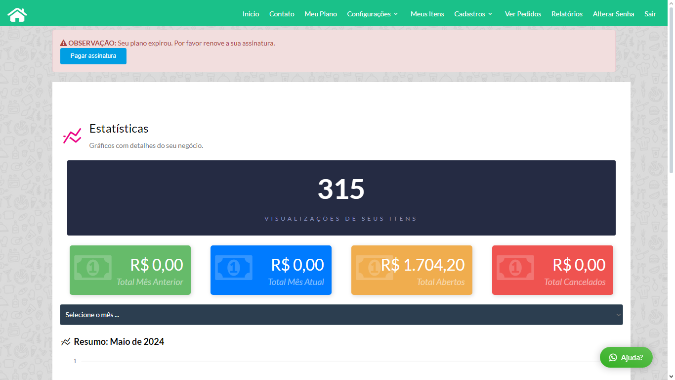Go to Ver Pedidos in the navbar
The height and width of the screenshot is (380, 675).
tap(523, 14)
